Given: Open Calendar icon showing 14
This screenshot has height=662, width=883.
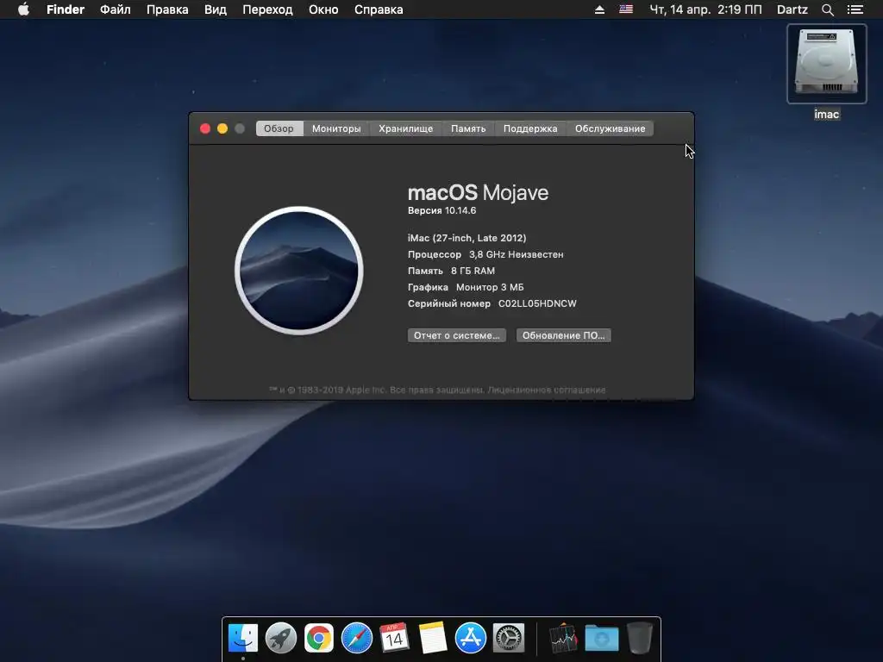Looking at the screenshot, I should pyautogui.click(x=394, y=637).
